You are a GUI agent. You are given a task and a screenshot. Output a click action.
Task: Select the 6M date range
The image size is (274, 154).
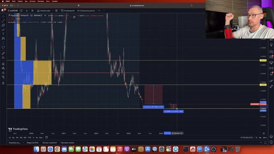[25, 138]
